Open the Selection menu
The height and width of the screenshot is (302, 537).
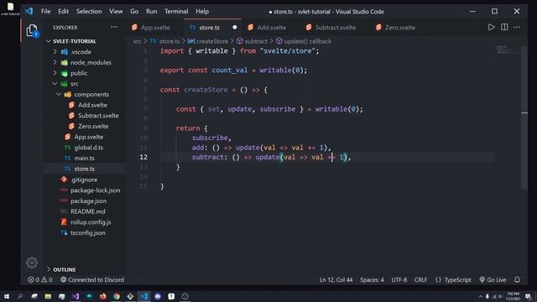[89, 11]
